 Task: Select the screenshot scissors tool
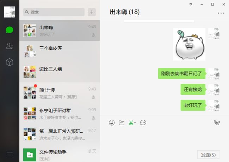coord(131,123)
